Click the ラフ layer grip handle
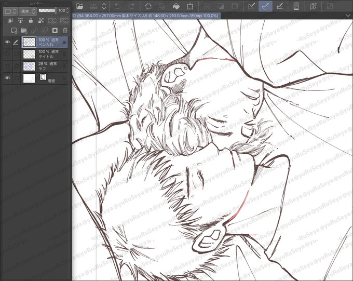This screenshot has height=281, width=353. [x=64, y=66]
